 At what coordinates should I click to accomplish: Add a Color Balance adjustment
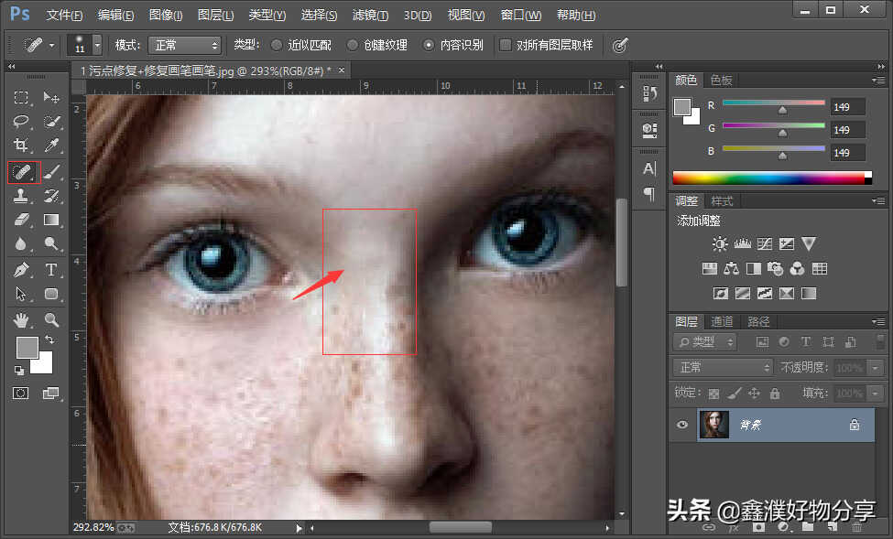(731, 269)
